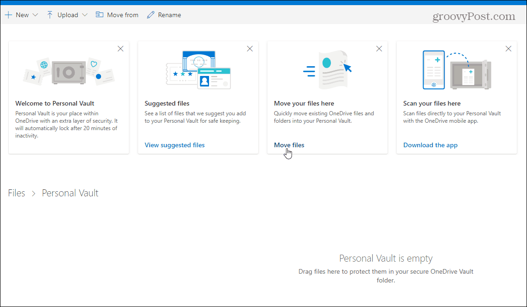Screen dimensions: 527x307
Task: Click the Upload arrow icon
Action: coord(50,15)
